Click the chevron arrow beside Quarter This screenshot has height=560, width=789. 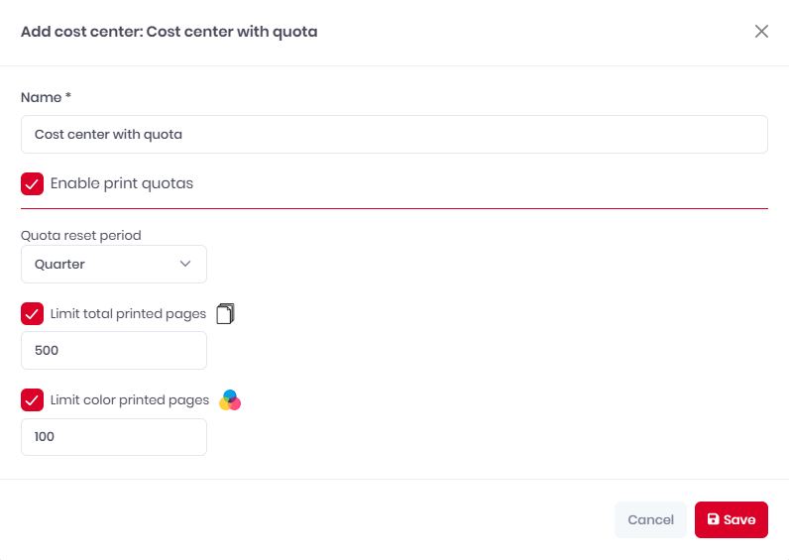185,265
